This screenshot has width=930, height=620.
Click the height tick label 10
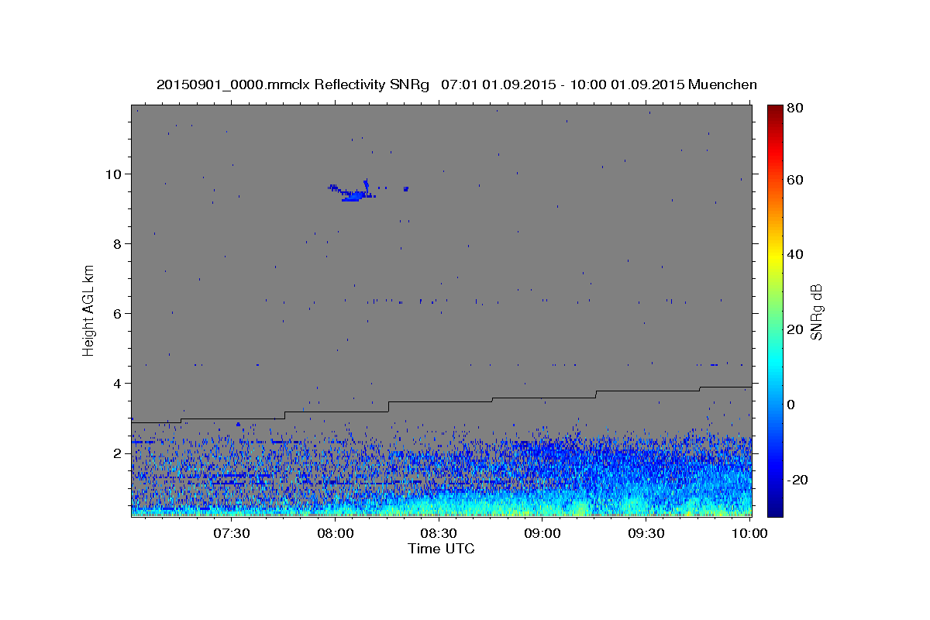click(x=114, y=174)
